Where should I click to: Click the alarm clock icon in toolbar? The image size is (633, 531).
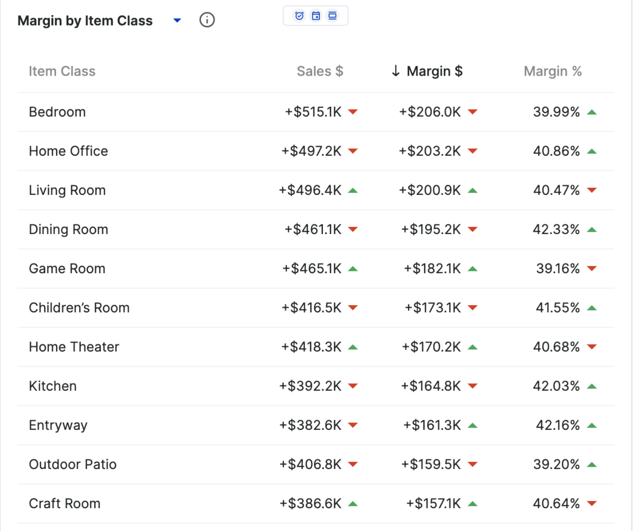(x=299, y=16)
